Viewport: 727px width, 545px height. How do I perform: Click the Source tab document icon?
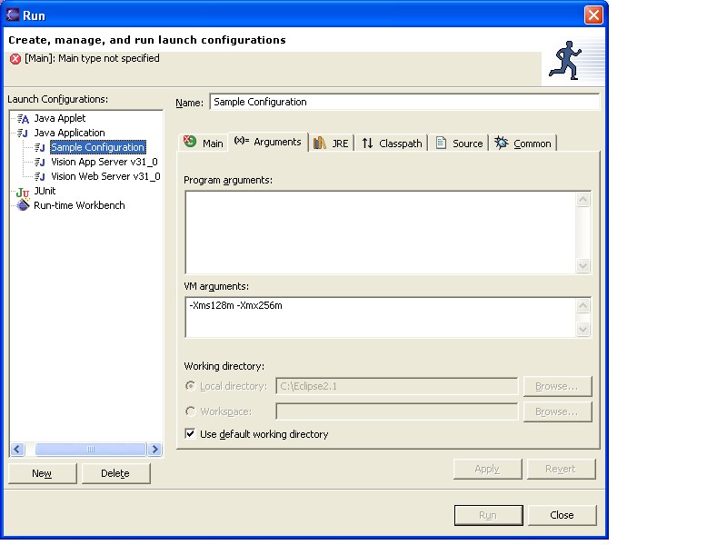pyautogui.click(x=441, y=143)
